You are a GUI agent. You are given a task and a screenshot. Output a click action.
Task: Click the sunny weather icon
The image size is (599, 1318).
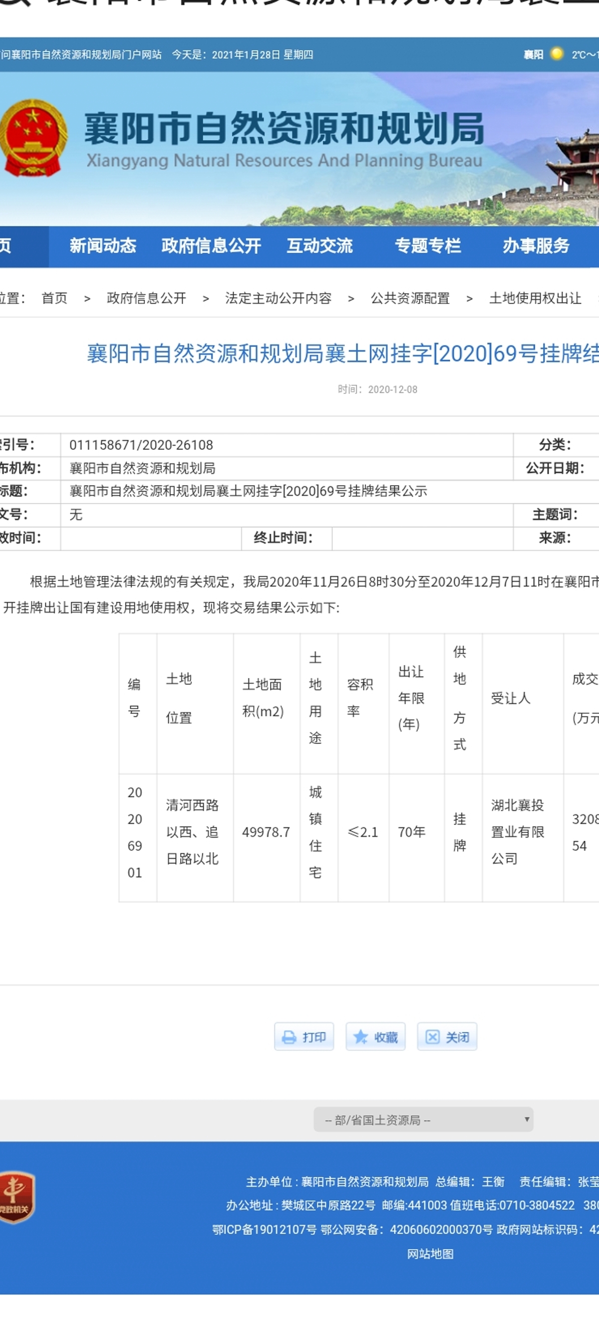557,54
